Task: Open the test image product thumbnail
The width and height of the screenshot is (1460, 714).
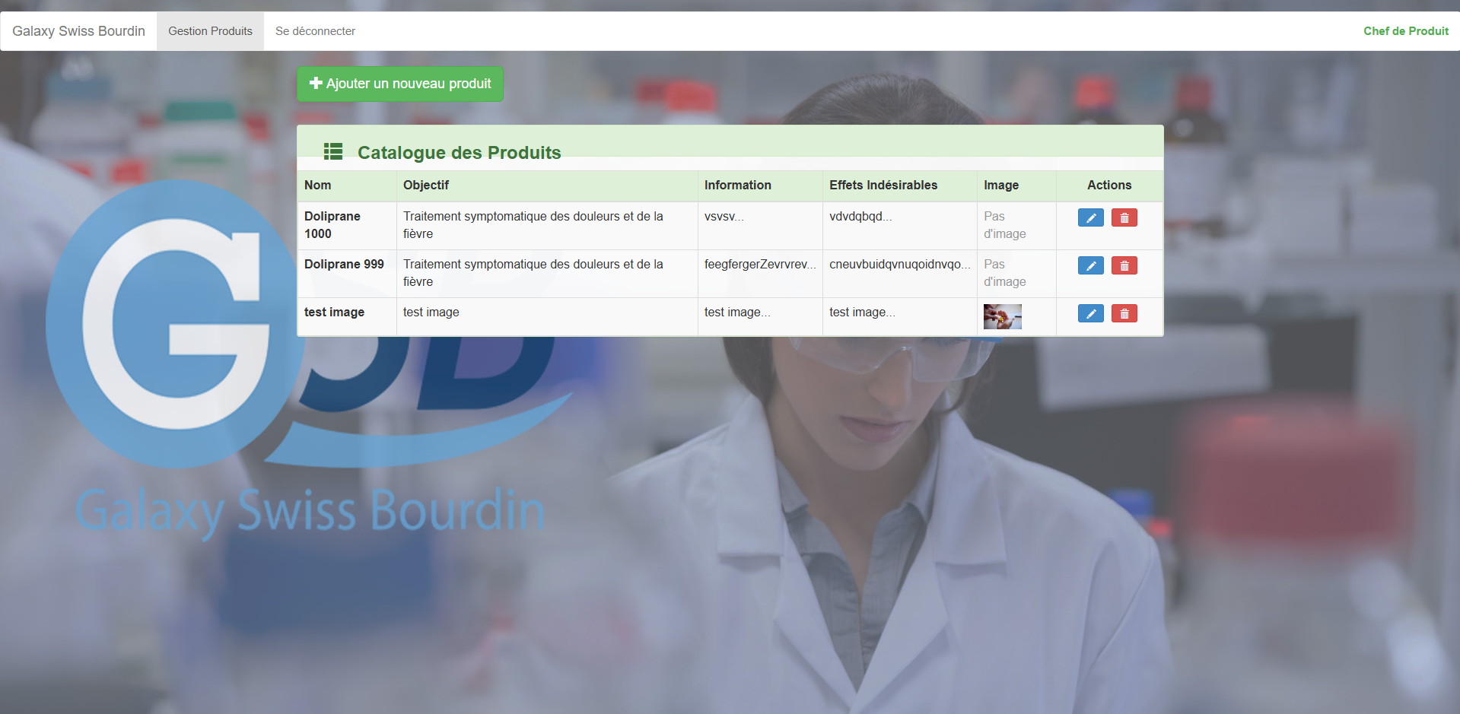Action: pos(1002,316)
